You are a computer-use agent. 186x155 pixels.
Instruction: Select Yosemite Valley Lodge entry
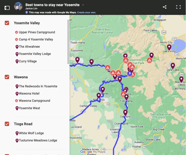[x=33, y=54]
